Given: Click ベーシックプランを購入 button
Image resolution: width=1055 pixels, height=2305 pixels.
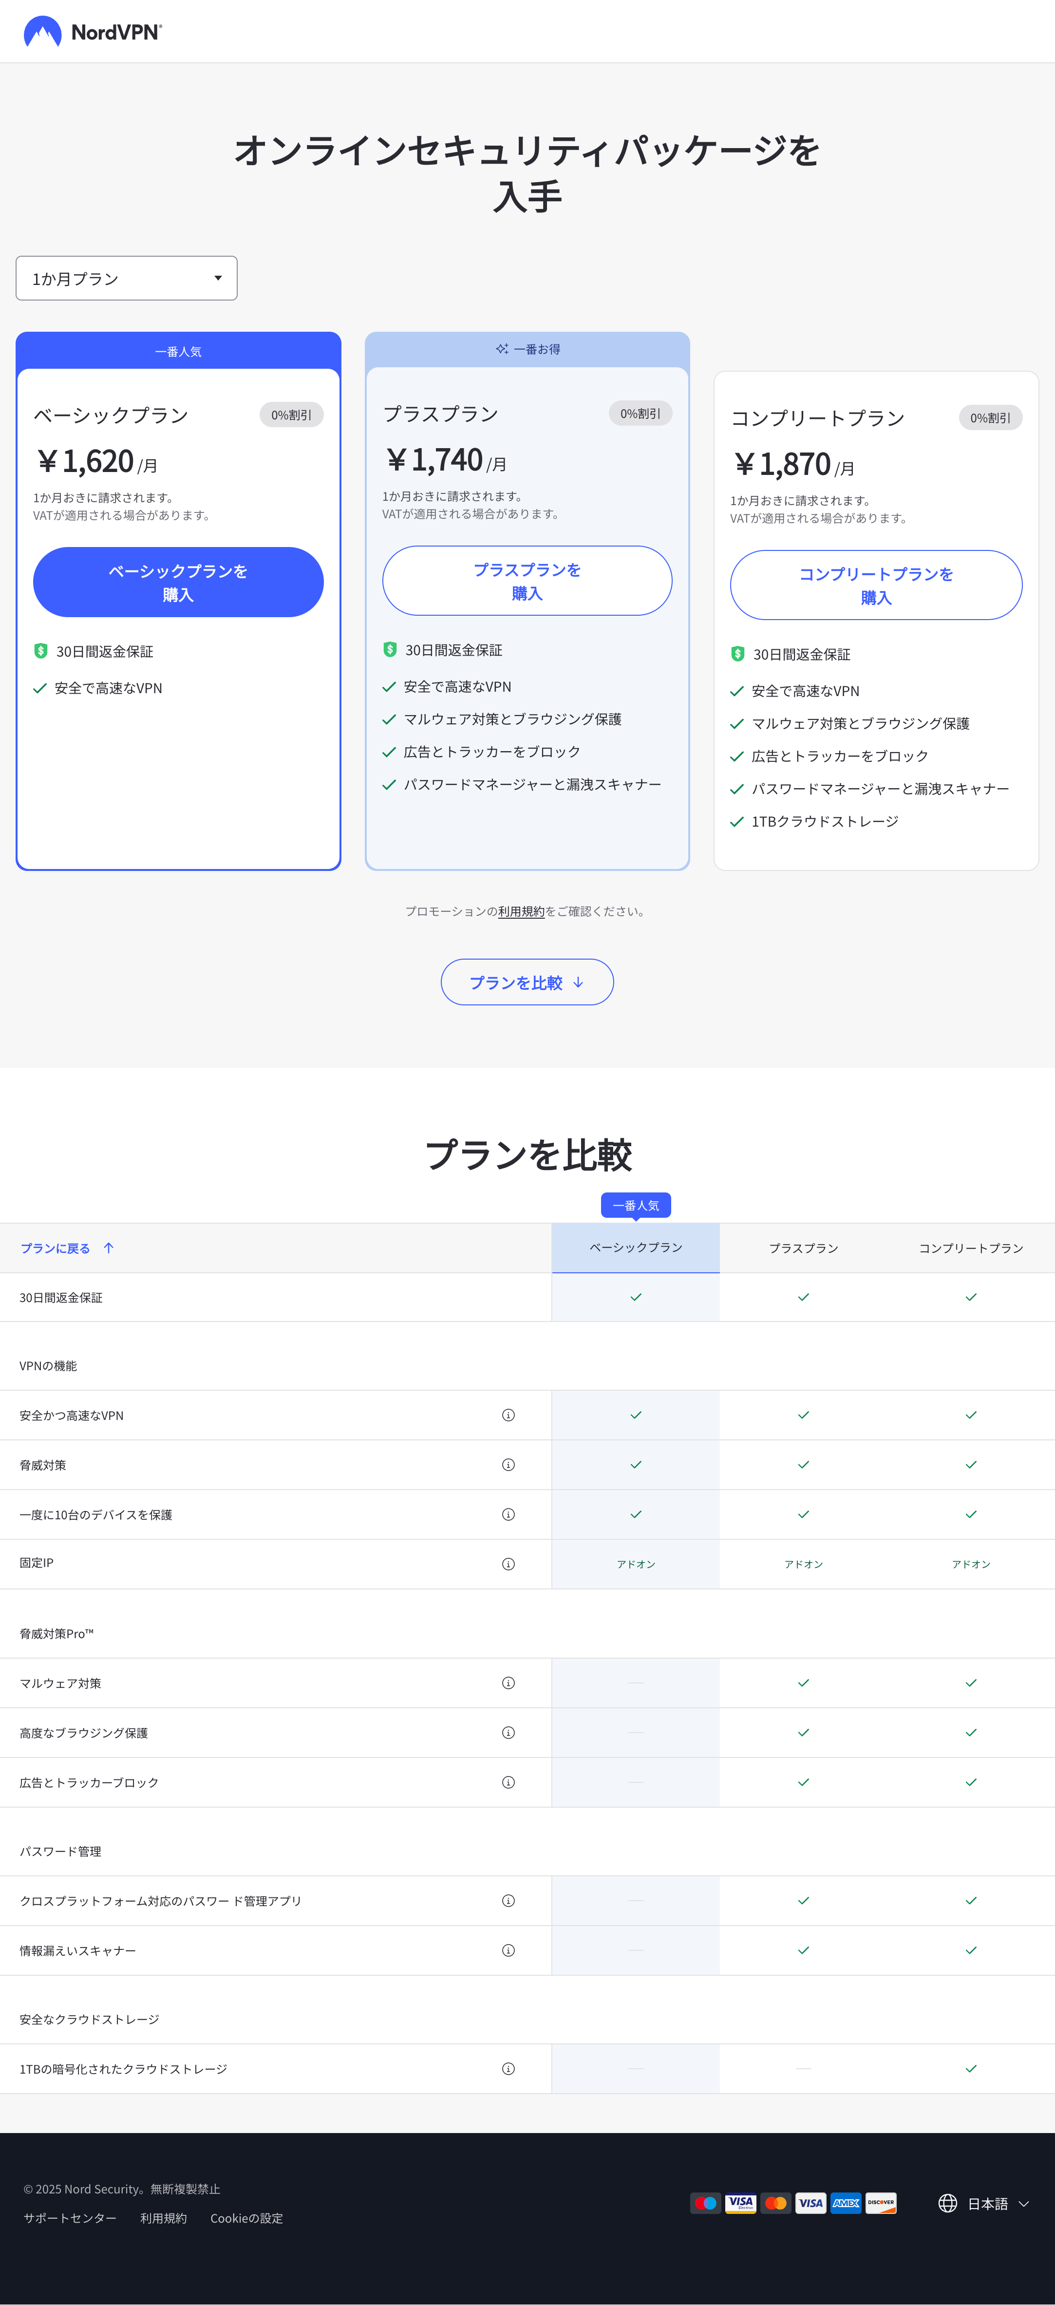Looking at the screenshot, I should pyautogui.click(x=178, y=583).
